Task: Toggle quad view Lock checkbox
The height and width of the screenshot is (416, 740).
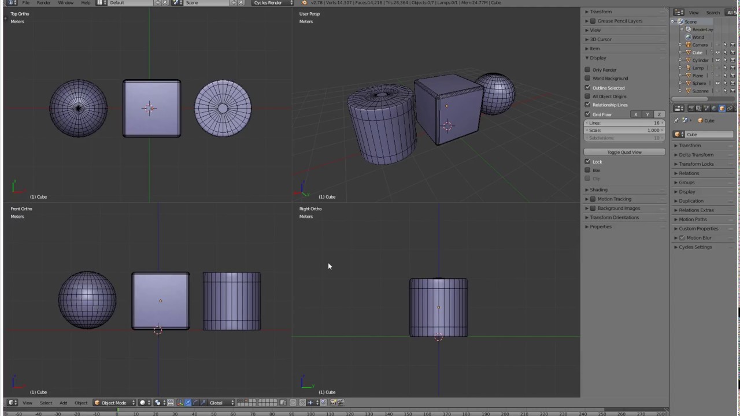Action: 587,162
